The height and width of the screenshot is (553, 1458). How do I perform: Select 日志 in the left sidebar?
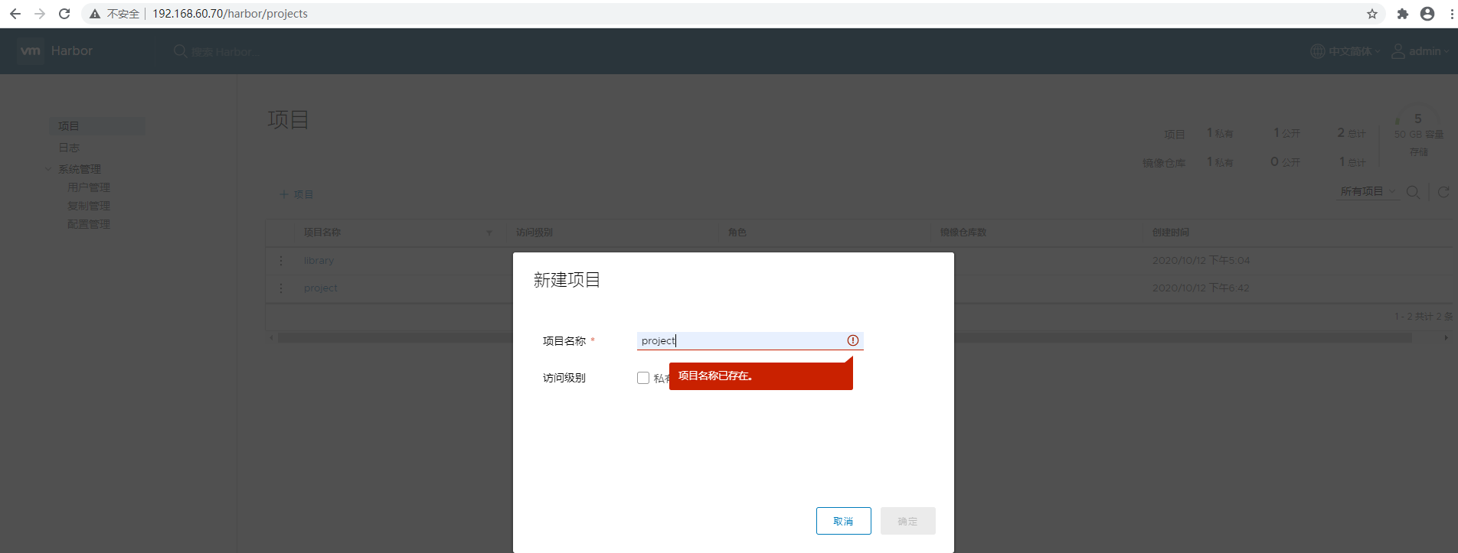click(69, 148)
